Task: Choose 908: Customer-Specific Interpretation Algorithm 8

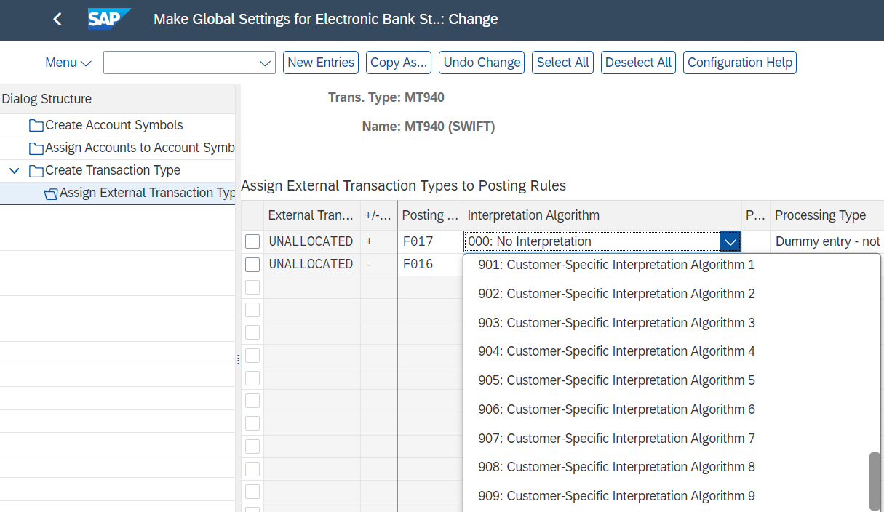Action: tap(616, 467)
